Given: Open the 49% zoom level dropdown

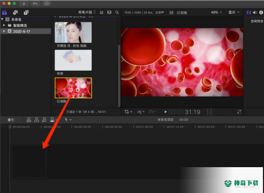Looking at the screenshot, I should click(216, 12).
